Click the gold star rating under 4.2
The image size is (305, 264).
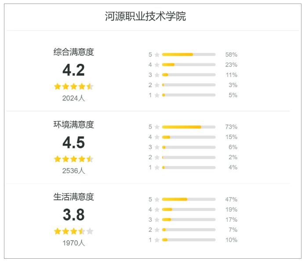click(73, 86)
